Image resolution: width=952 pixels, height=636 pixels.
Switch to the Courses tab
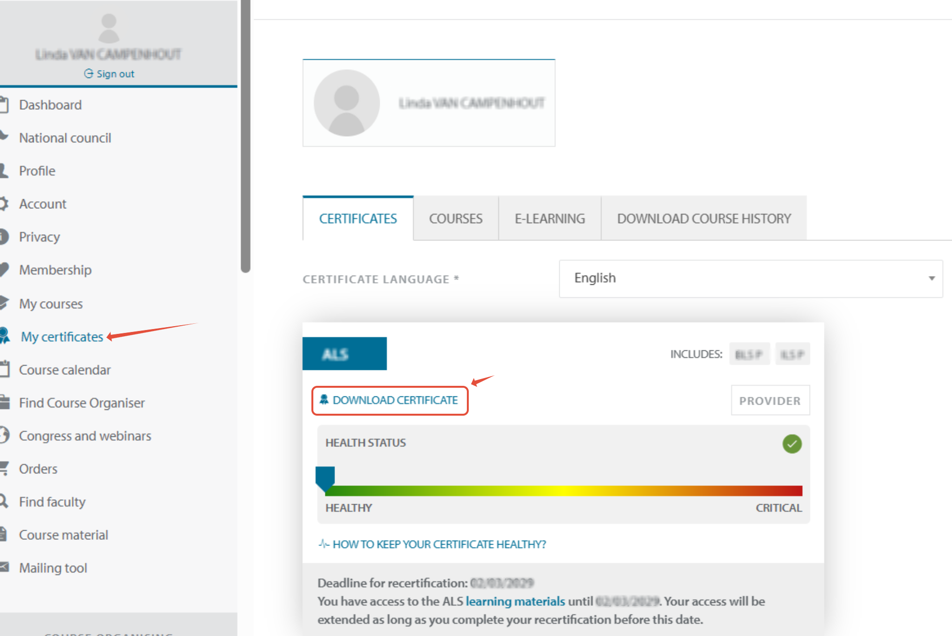tap(455, 219)
